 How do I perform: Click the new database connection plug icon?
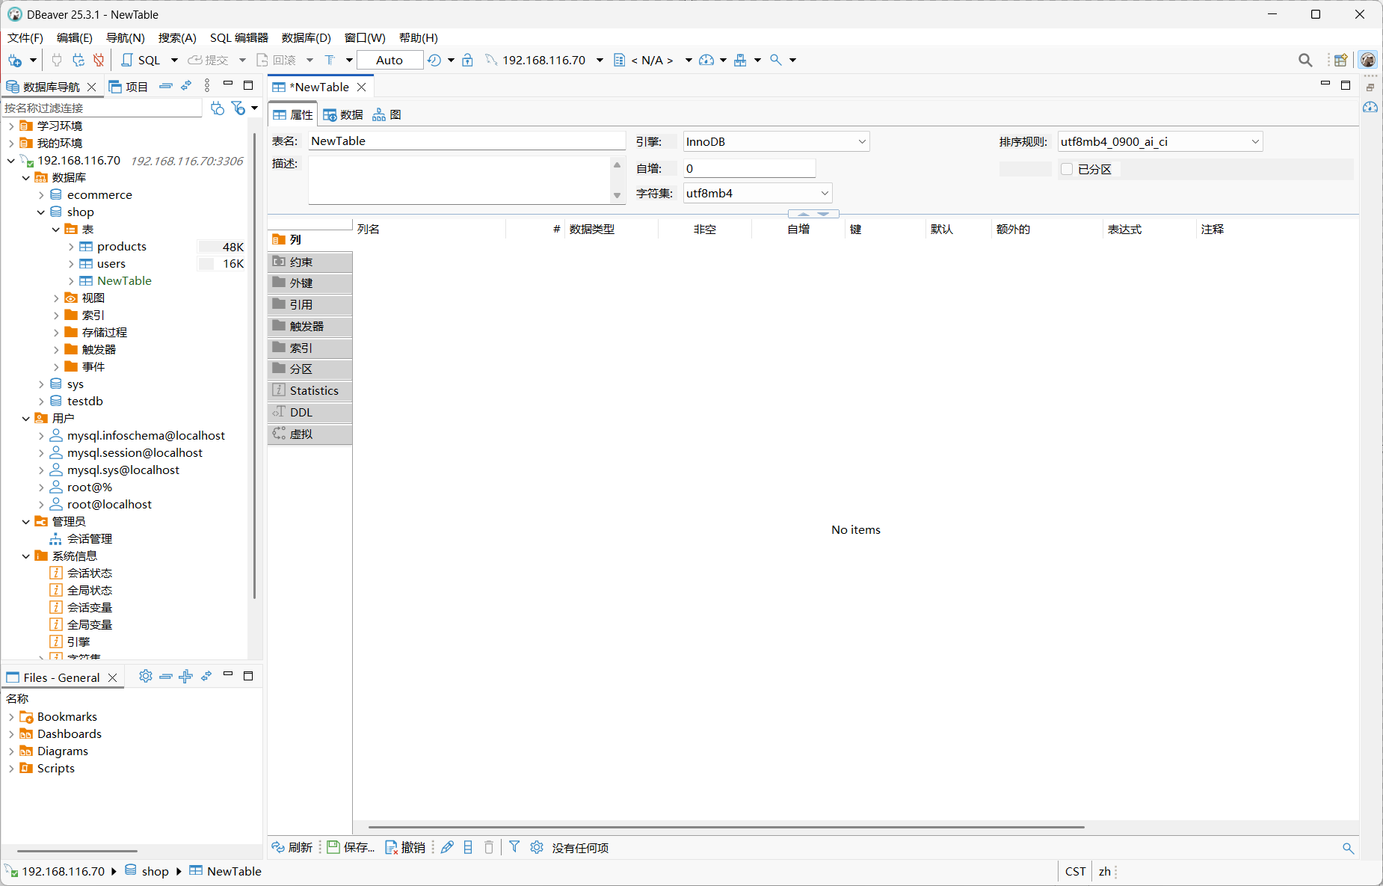point(15,60)
